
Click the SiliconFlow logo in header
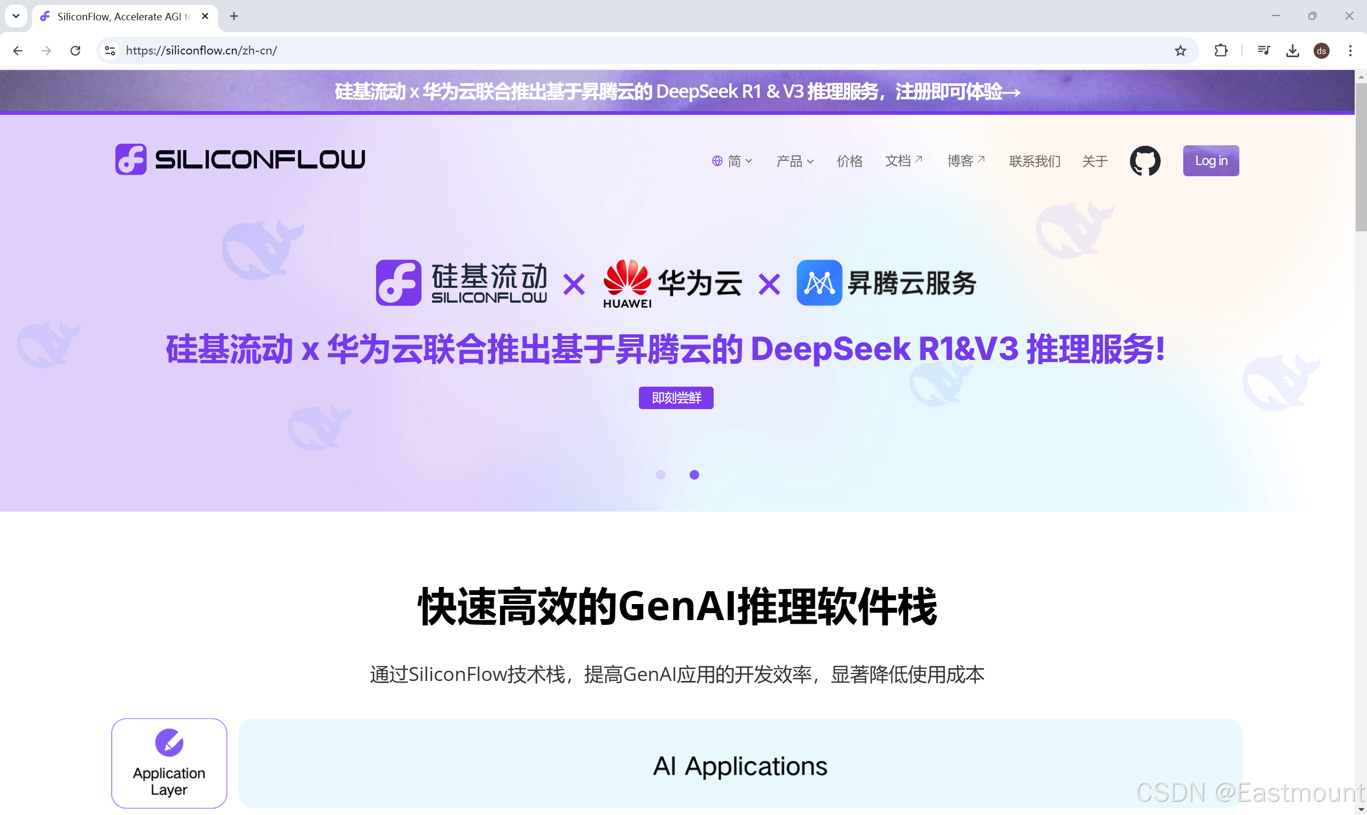click(240, 159)
